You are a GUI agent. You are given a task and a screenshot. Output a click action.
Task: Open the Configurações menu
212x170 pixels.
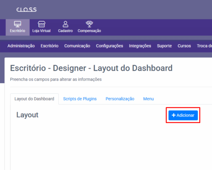pyautogui.click(x=109, y=46)
